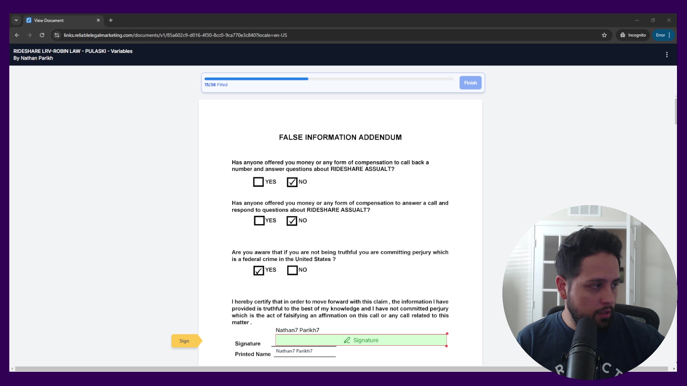Screen dimensions: 687x386
Task: Click the Finish button
Action: click(470, 83)
